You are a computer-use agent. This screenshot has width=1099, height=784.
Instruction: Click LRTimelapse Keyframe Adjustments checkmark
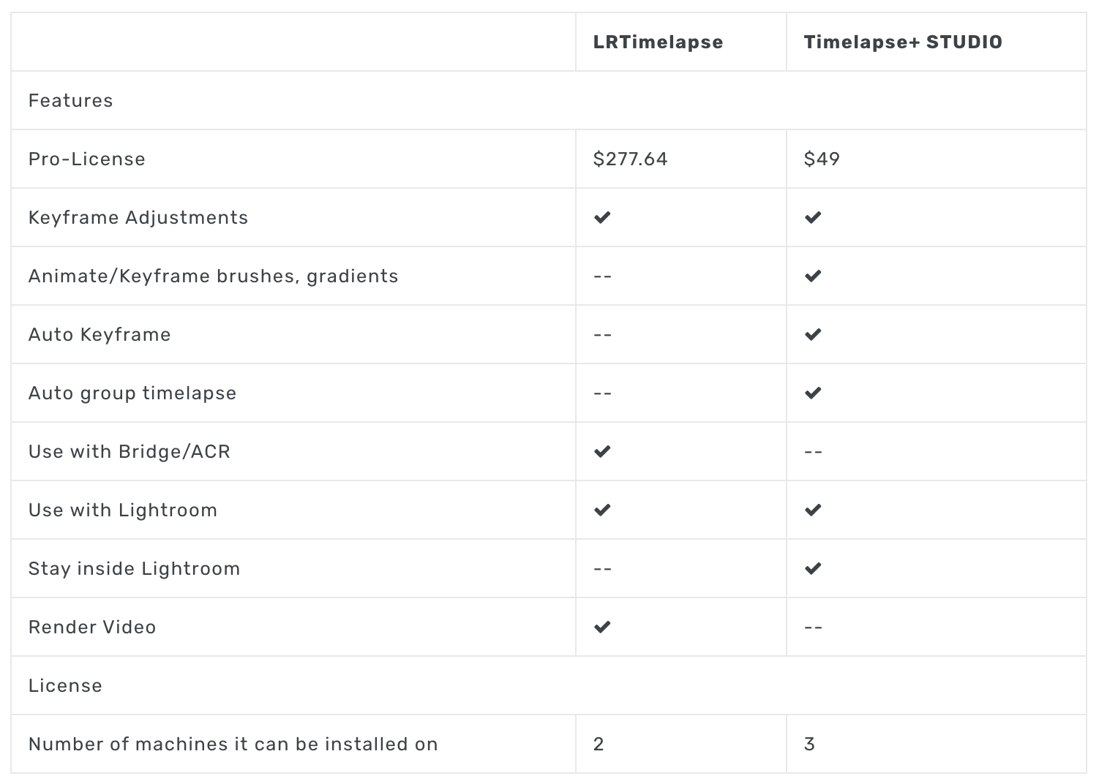coord(602,217)
